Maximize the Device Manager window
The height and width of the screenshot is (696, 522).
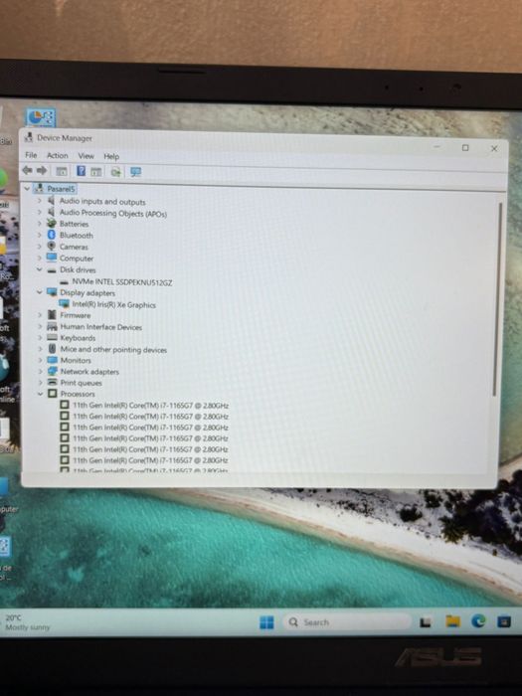pyautogui.click(x=465, y=148)
